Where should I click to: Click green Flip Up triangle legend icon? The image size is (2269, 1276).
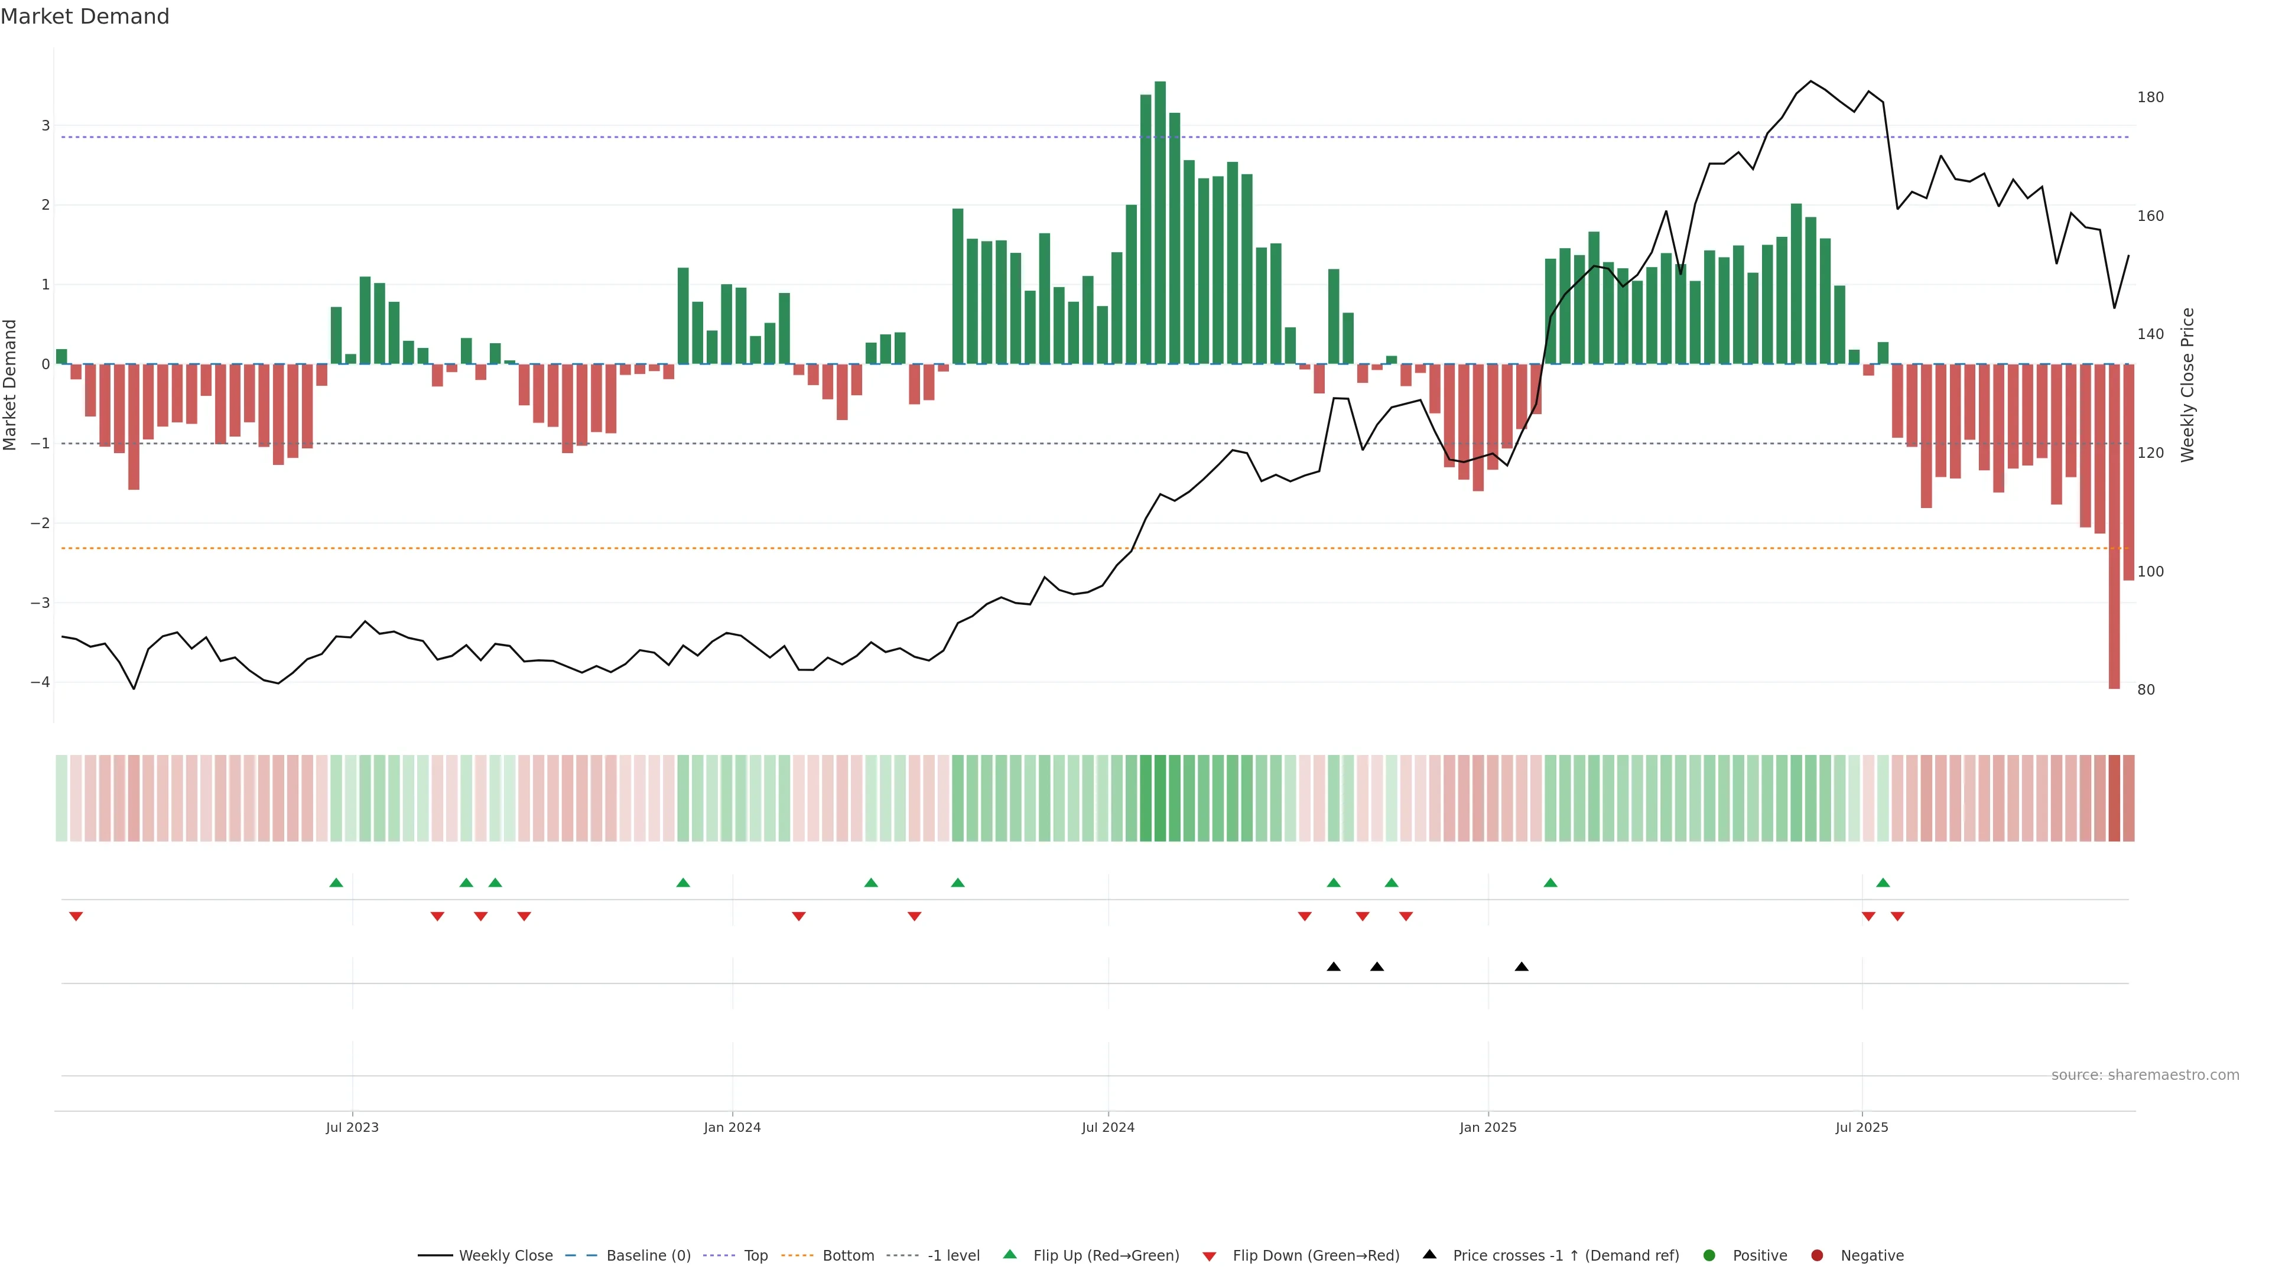(1010, 1255)
